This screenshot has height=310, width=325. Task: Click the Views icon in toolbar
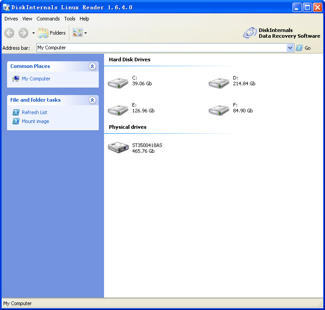tap(77, 33)
